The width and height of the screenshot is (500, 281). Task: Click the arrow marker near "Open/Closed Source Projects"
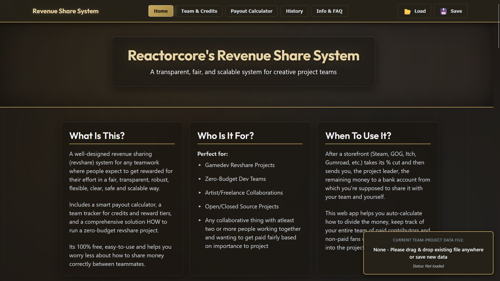tap(200, 207)
